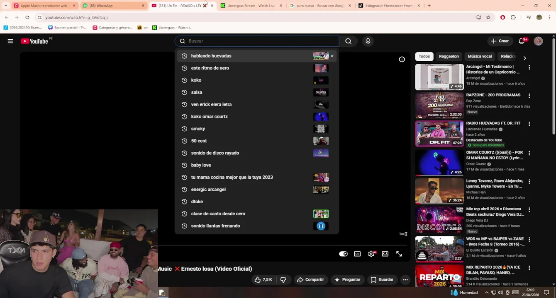
Task: Open the Windows notification center icon
Action: click(x=546, y=293)
